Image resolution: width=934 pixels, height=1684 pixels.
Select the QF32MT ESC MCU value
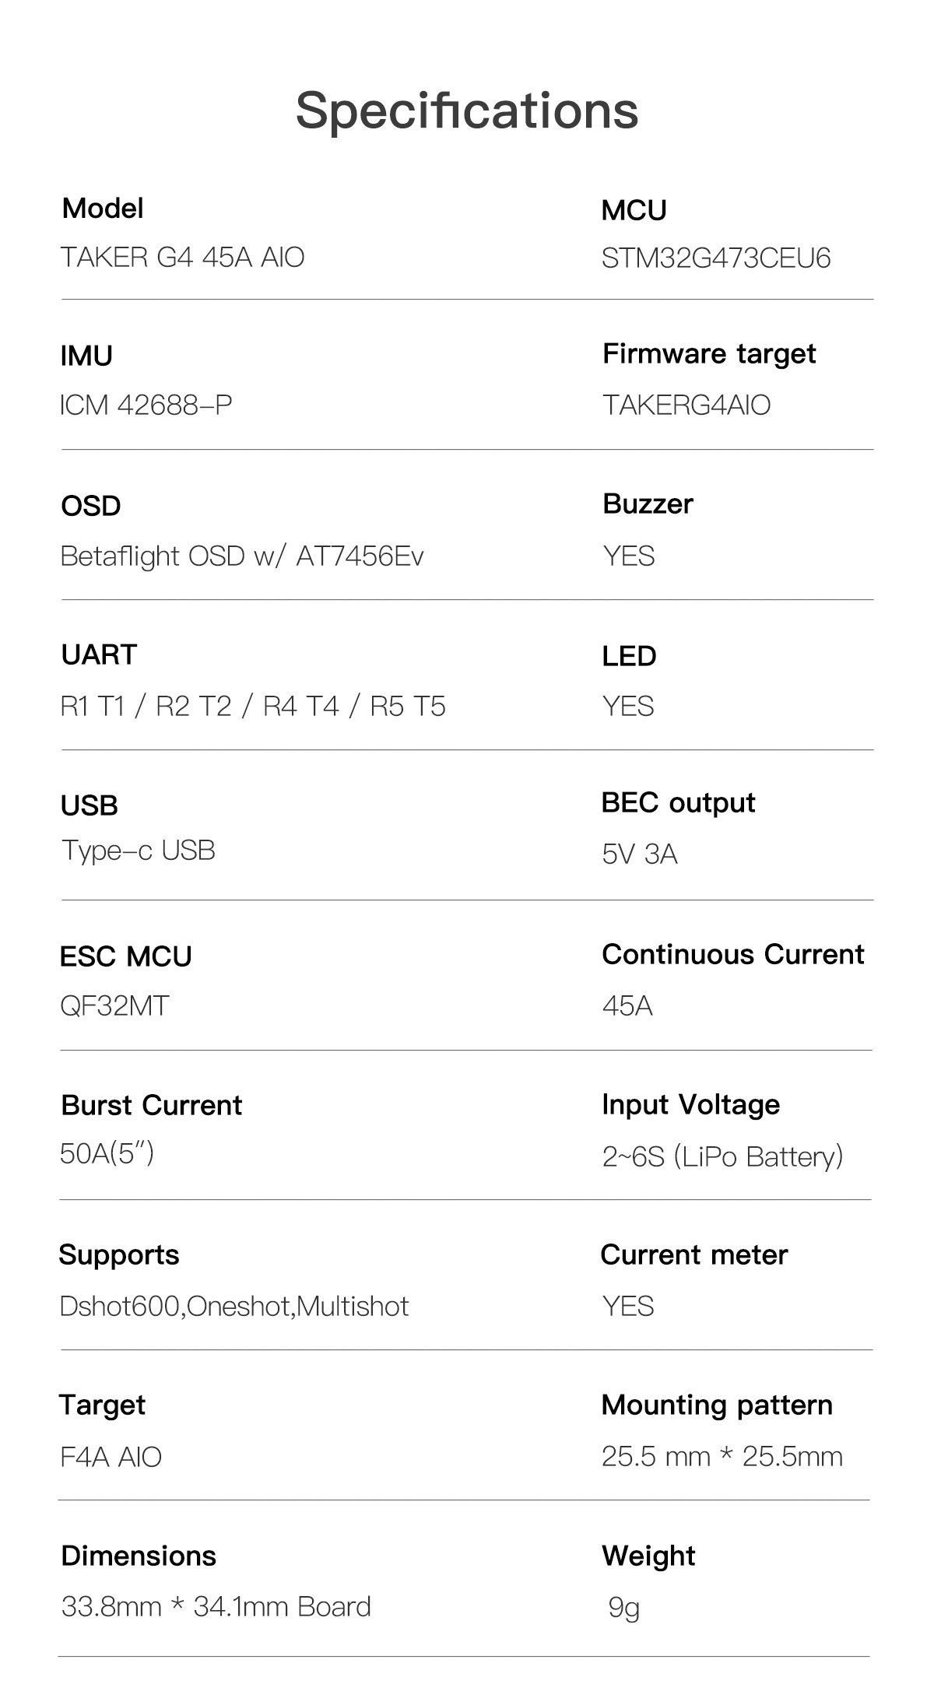pos(114,1006)
